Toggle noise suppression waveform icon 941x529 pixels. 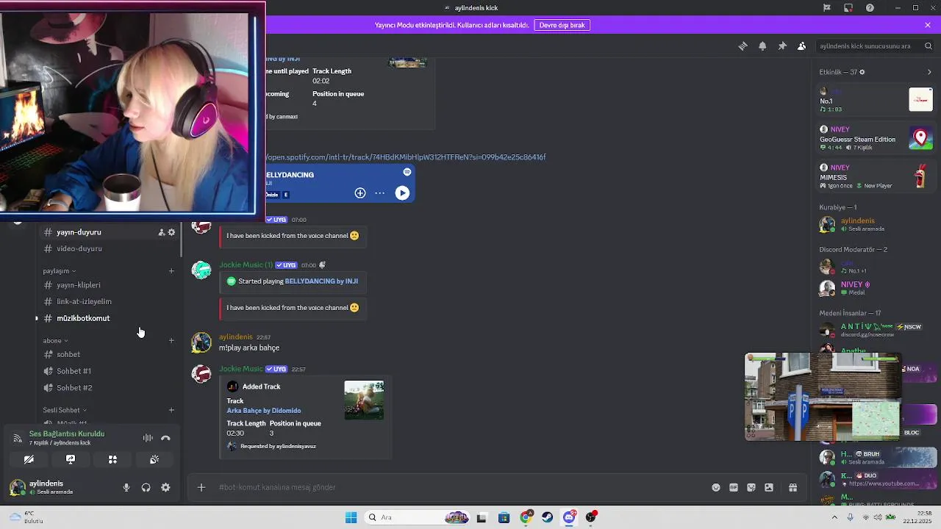(148, 438)
